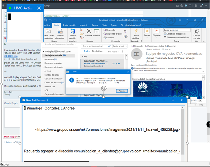Click the Buscar personas search field

point(177,30)
